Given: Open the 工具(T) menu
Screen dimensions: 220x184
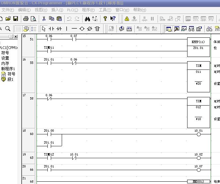Looking at the screenshot, I should [105, 10].
